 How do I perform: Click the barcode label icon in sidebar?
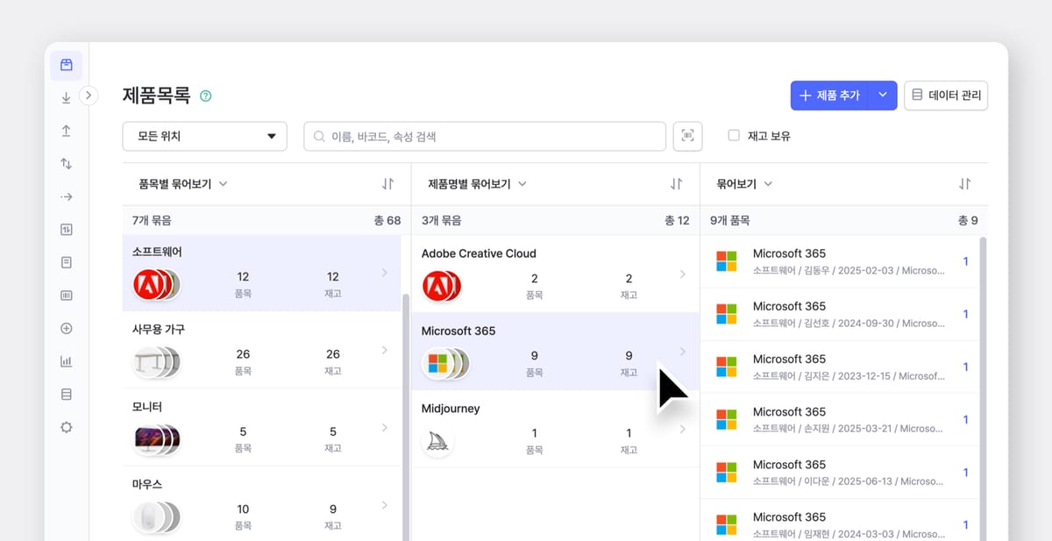66,295
